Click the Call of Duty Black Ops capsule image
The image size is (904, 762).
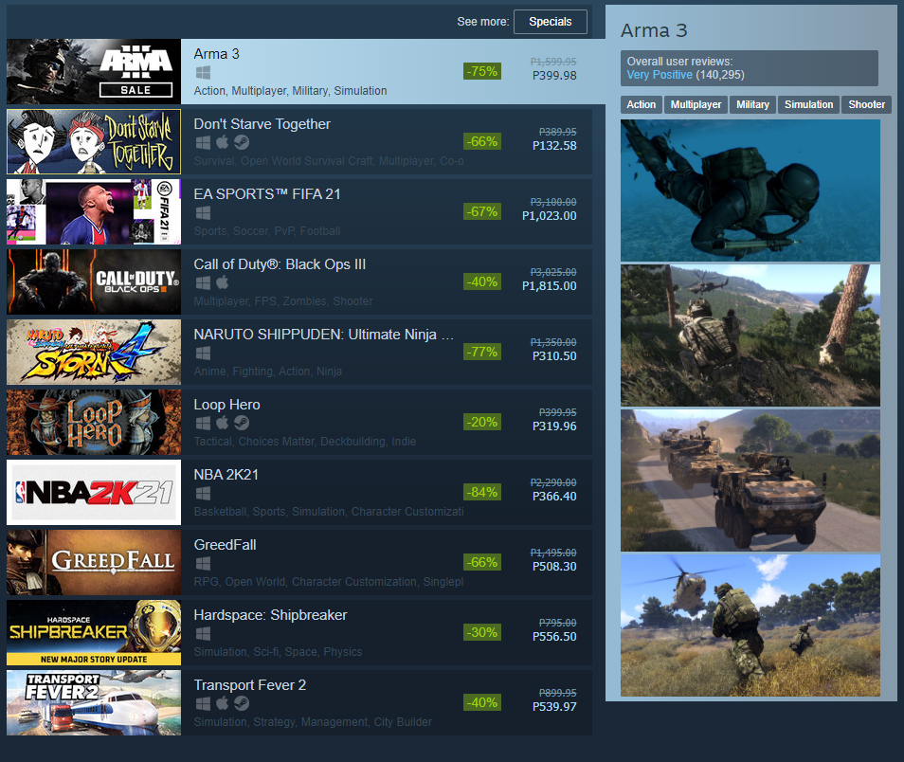point(94,282)
